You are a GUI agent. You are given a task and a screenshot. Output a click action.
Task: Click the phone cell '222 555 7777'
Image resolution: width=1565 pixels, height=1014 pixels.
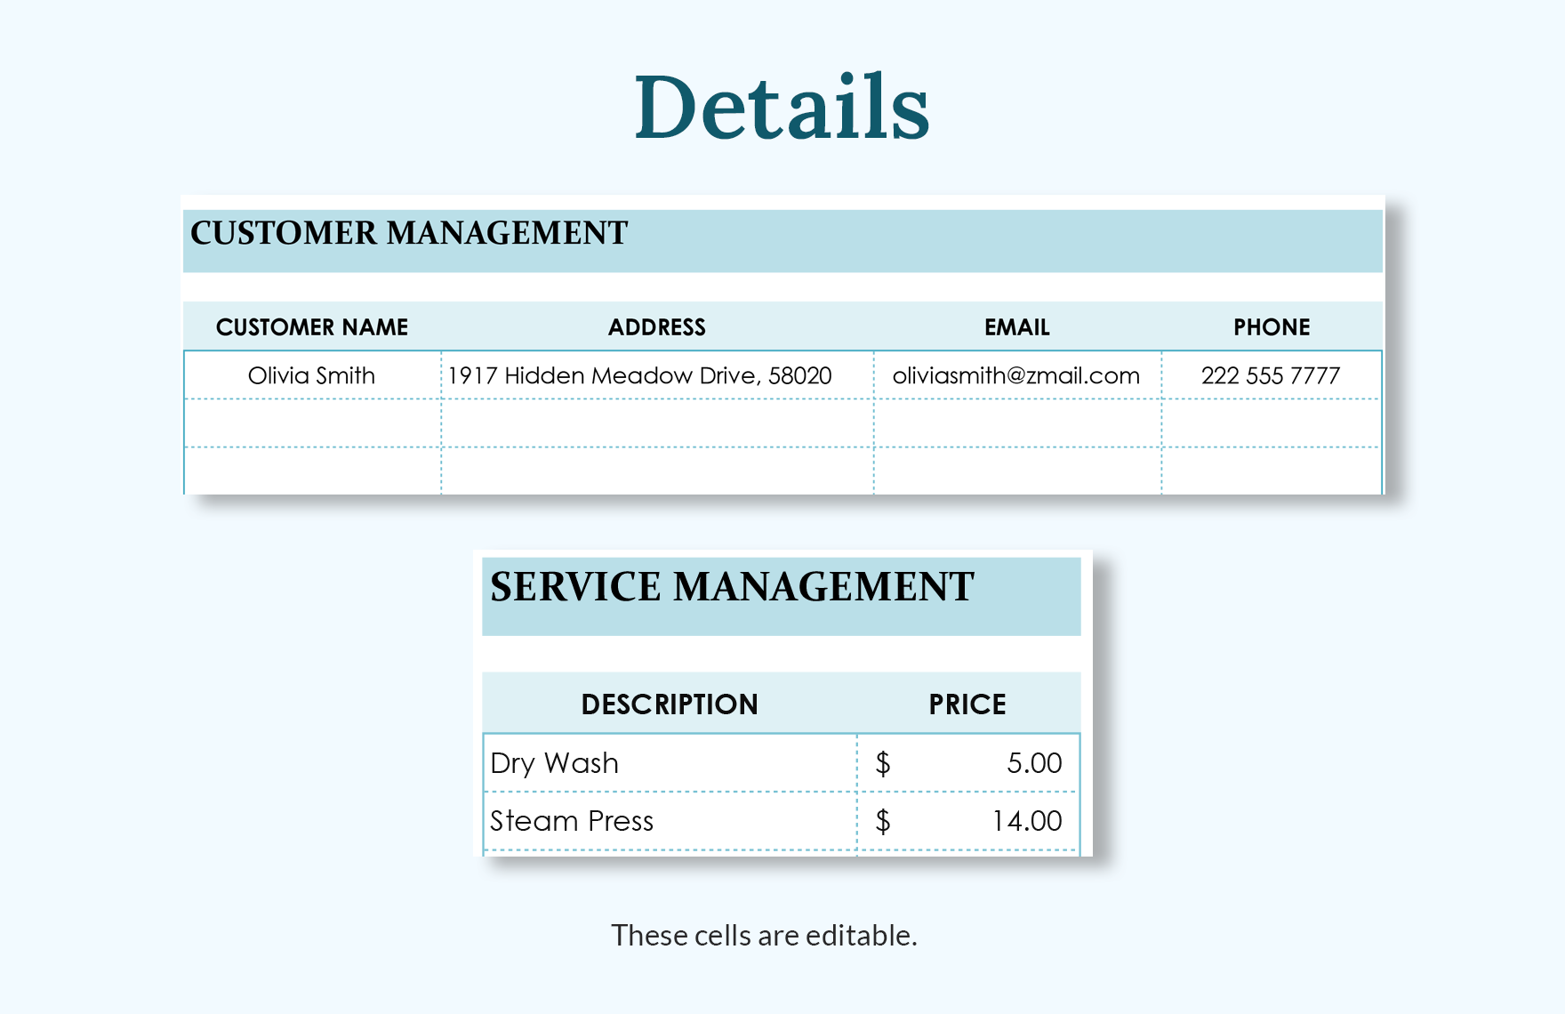(1272, 375)
